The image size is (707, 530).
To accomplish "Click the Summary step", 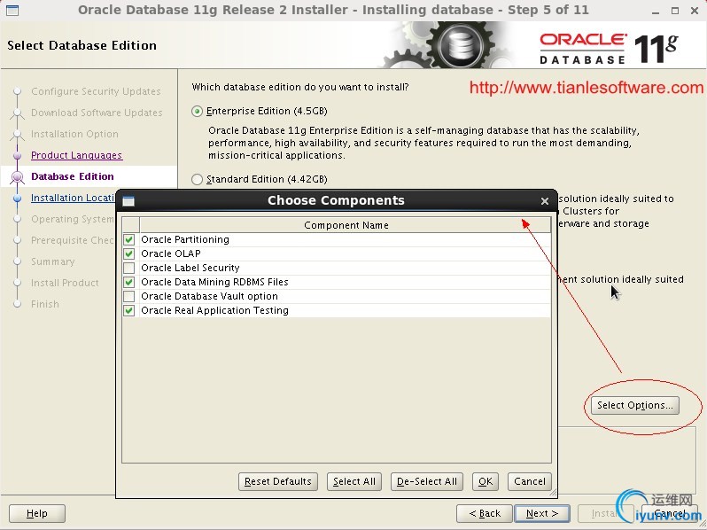I will (53, 261).
